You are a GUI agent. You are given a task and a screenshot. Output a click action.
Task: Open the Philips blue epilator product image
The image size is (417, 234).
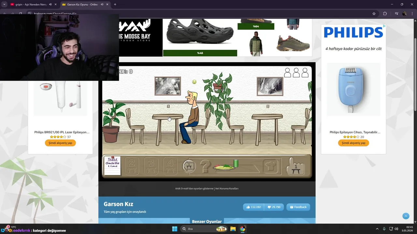pos(353,89)
